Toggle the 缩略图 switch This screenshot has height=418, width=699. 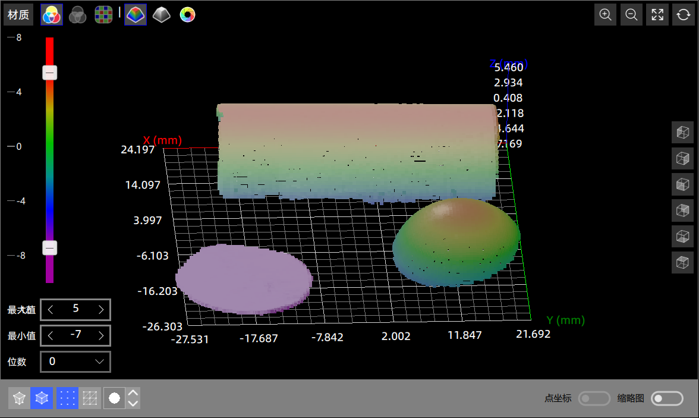667,398
